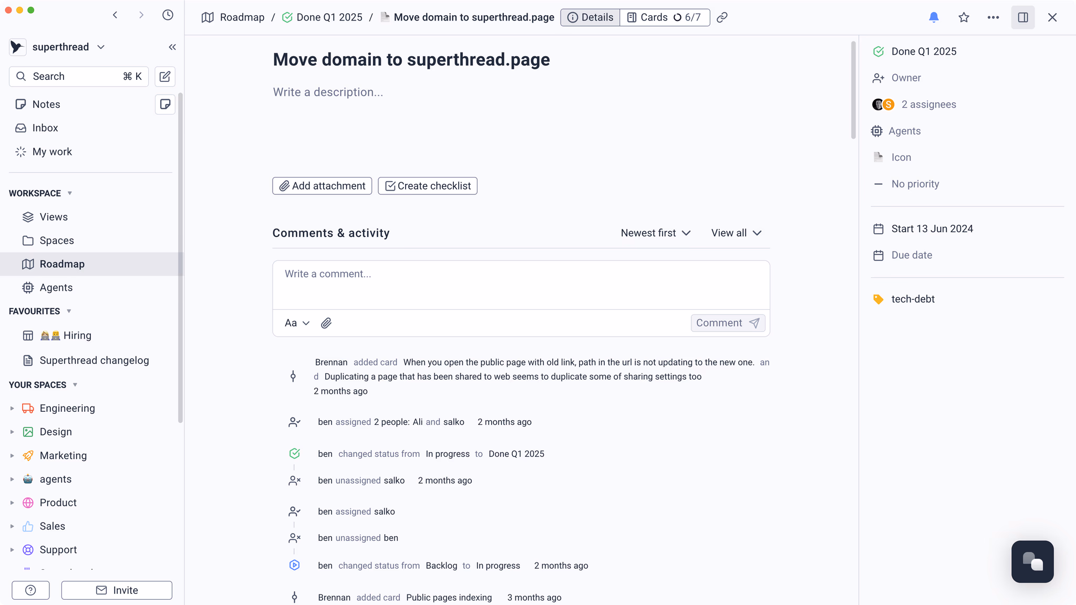Collapse the WORKSPACE section
1076x605 pixels.
click(x=70, y=193)
